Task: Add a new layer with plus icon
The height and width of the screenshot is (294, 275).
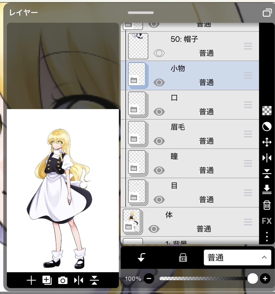Action: (x=31, y=281)
